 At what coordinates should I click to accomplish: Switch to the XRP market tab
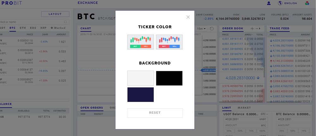pos(43,28)
